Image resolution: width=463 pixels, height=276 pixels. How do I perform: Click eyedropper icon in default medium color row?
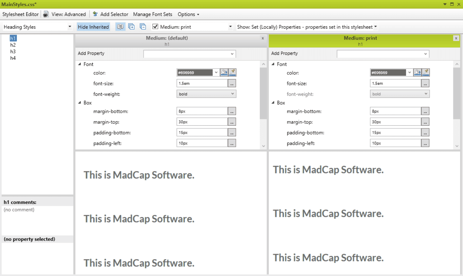point(233,72)
